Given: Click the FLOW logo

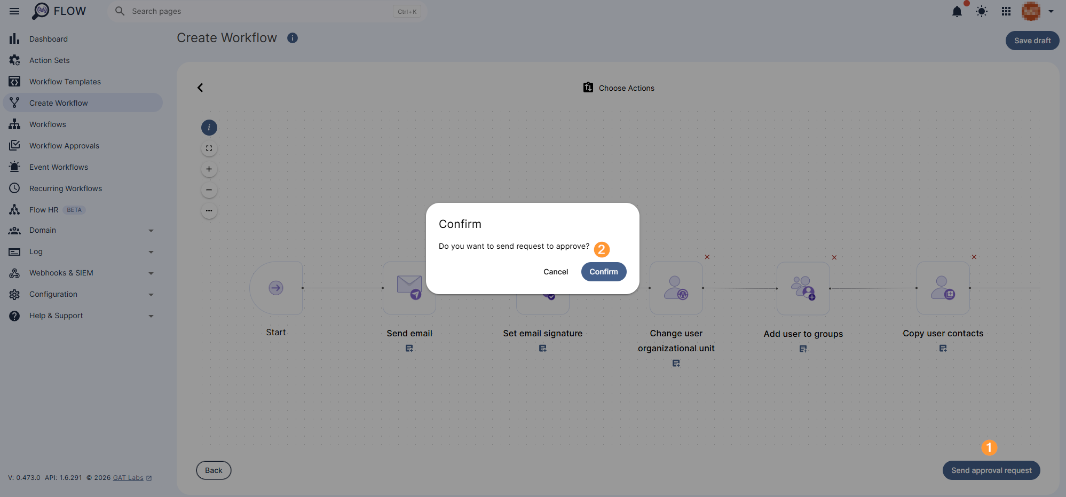Looking at the screenshot, I should point(59,11).
